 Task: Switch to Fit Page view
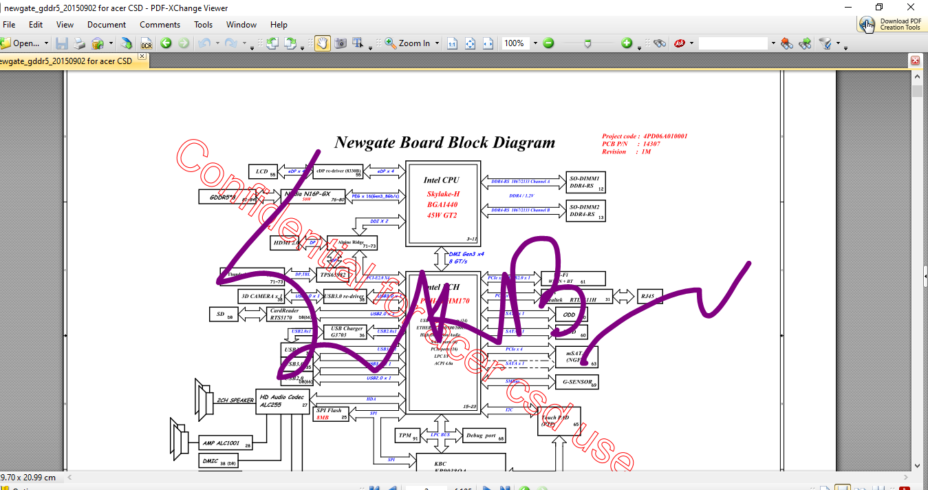click(x=470, y=43)
